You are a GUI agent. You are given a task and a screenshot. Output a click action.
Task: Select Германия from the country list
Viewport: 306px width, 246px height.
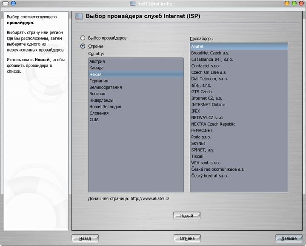point(99,81)
